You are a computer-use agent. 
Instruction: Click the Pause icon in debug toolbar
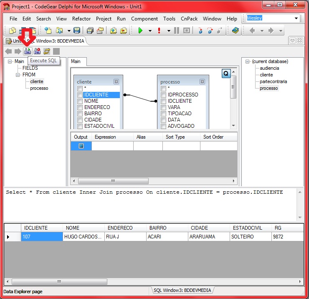(x=177, y=30)
